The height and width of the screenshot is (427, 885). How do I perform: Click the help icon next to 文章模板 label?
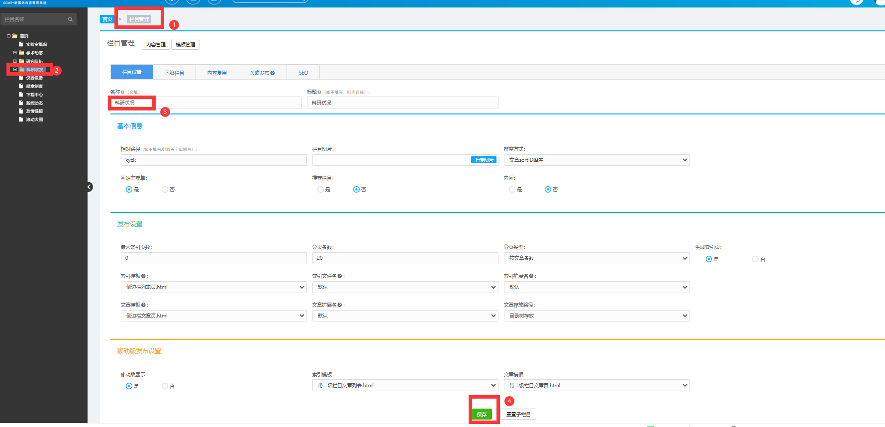coord(143,305)
